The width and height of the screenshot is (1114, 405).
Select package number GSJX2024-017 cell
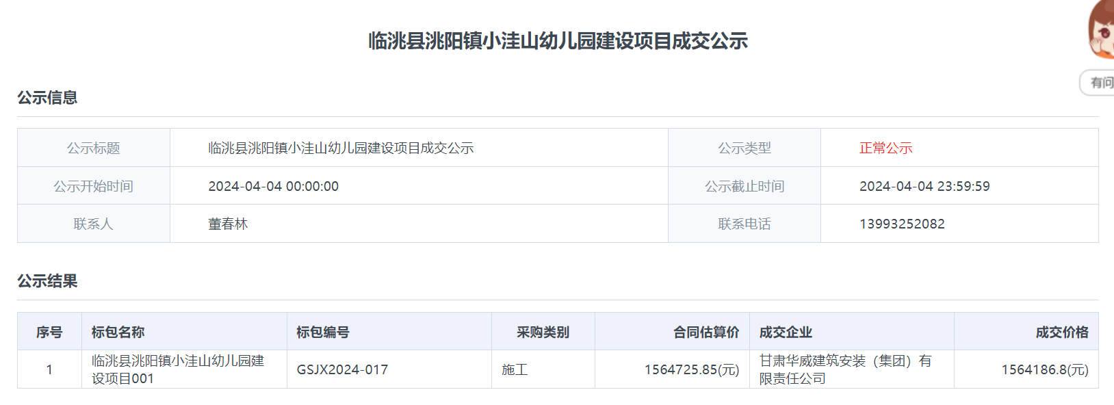click(x=342, y=369)
